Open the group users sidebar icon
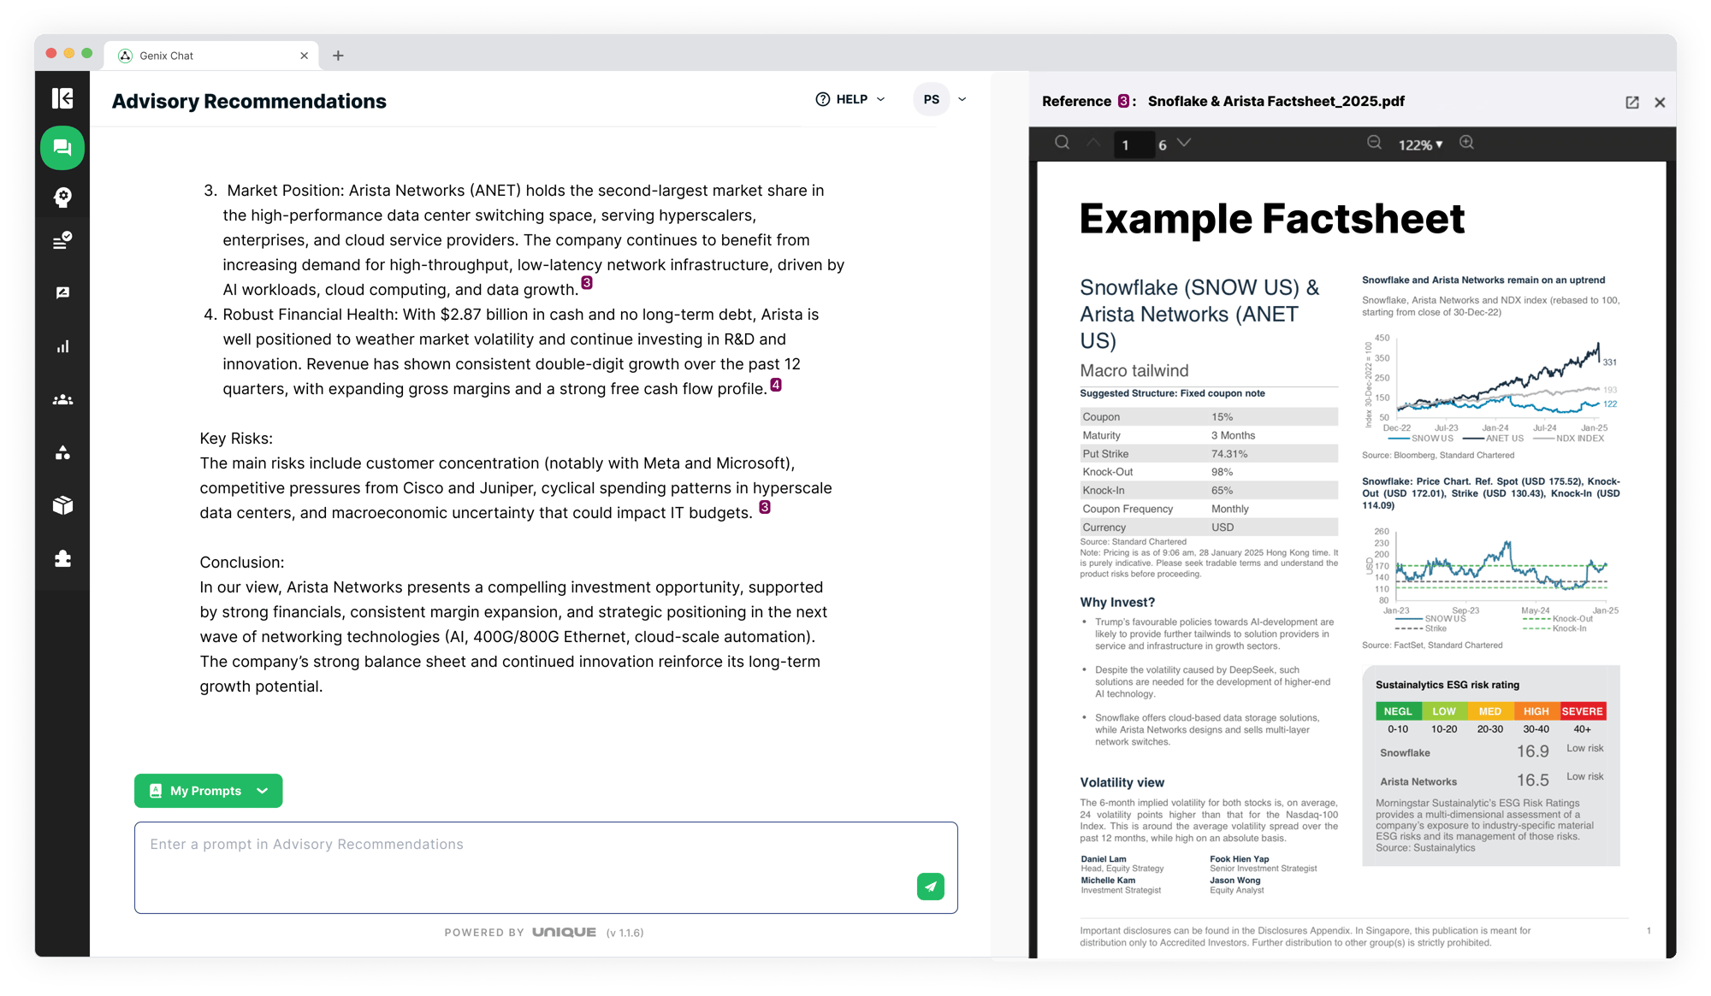The width and height of the screenshot is (1711, 996). click(62, 399)
